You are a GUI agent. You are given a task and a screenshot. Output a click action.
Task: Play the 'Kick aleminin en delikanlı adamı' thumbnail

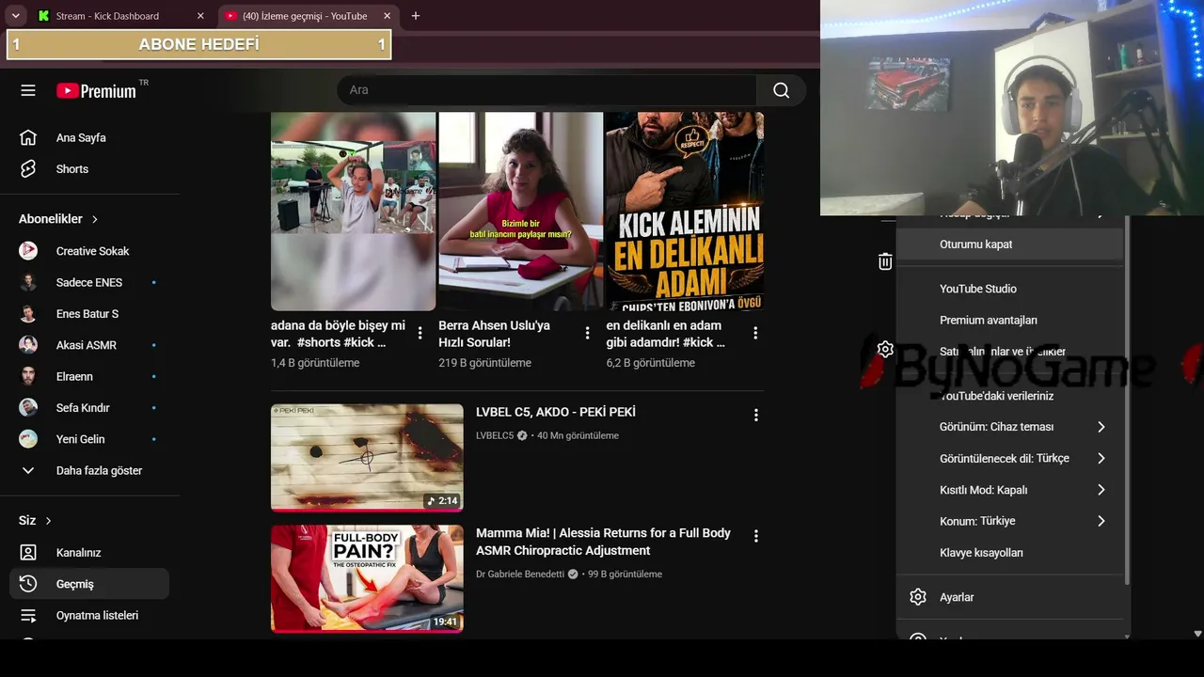click(685, 212)
